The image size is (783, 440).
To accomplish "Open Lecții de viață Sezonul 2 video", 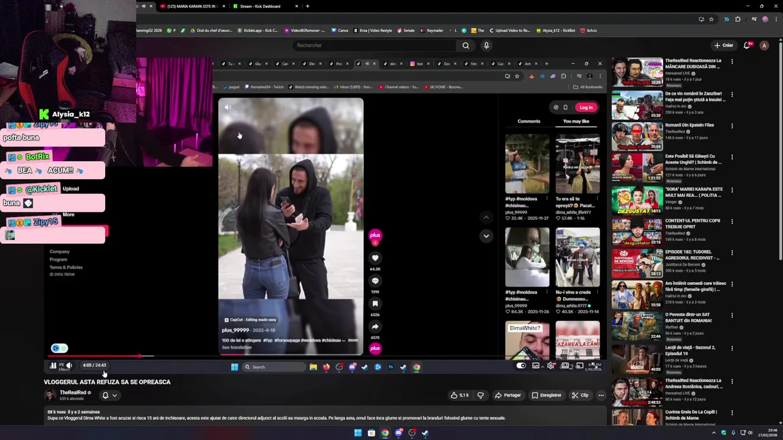I will (637, 359).
